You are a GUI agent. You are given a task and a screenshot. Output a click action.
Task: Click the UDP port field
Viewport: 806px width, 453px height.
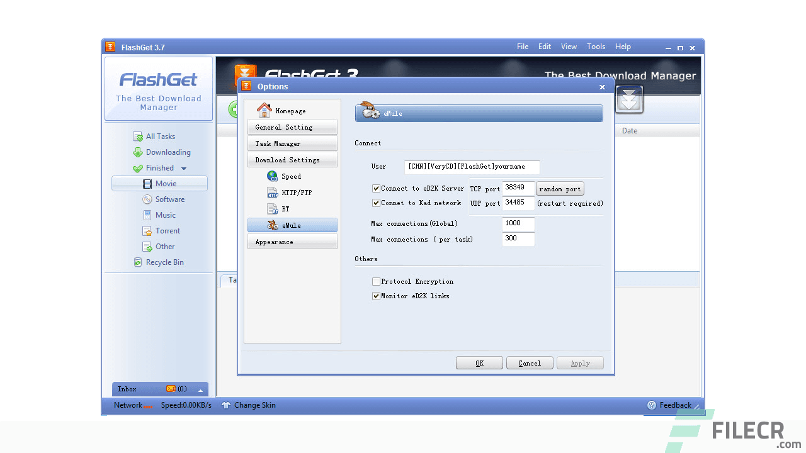519,203
